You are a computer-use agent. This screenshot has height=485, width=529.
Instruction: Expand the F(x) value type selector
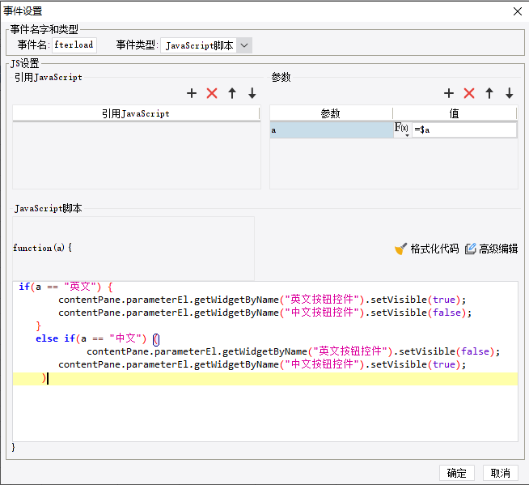[402, 130]
